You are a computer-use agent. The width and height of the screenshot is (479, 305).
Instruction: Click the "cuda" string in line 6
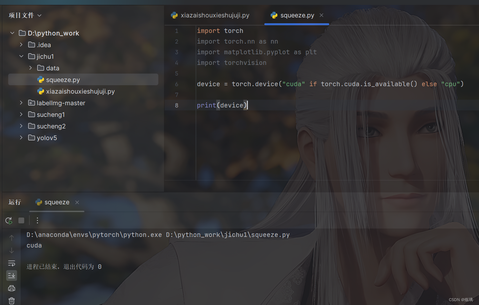(x=294, y=84)
